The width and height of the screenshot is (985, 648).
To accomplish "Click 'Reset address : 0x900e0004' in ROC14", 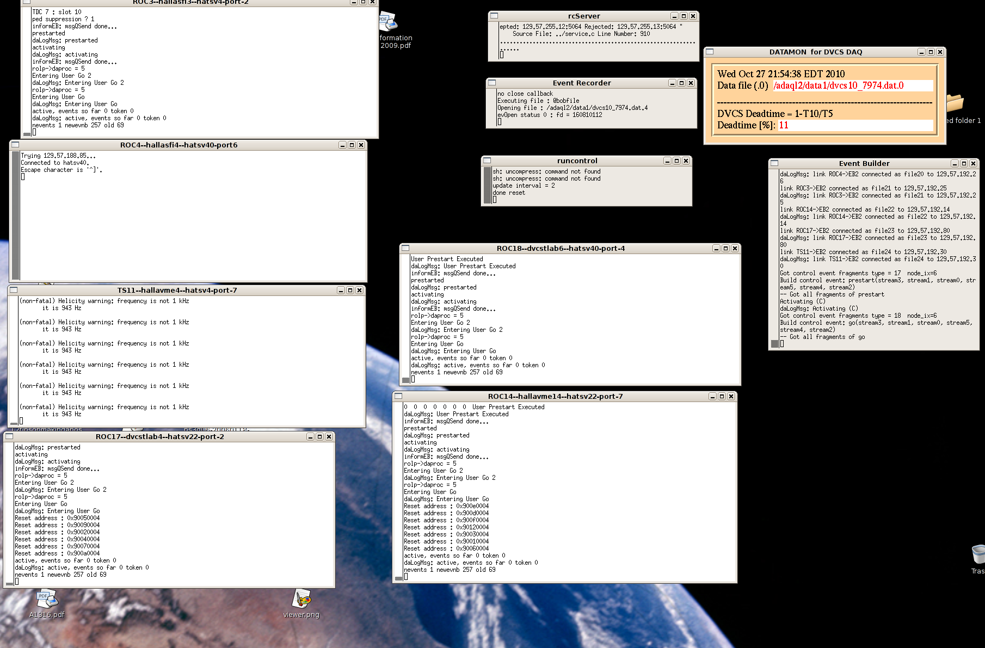I will click(446, 506).
